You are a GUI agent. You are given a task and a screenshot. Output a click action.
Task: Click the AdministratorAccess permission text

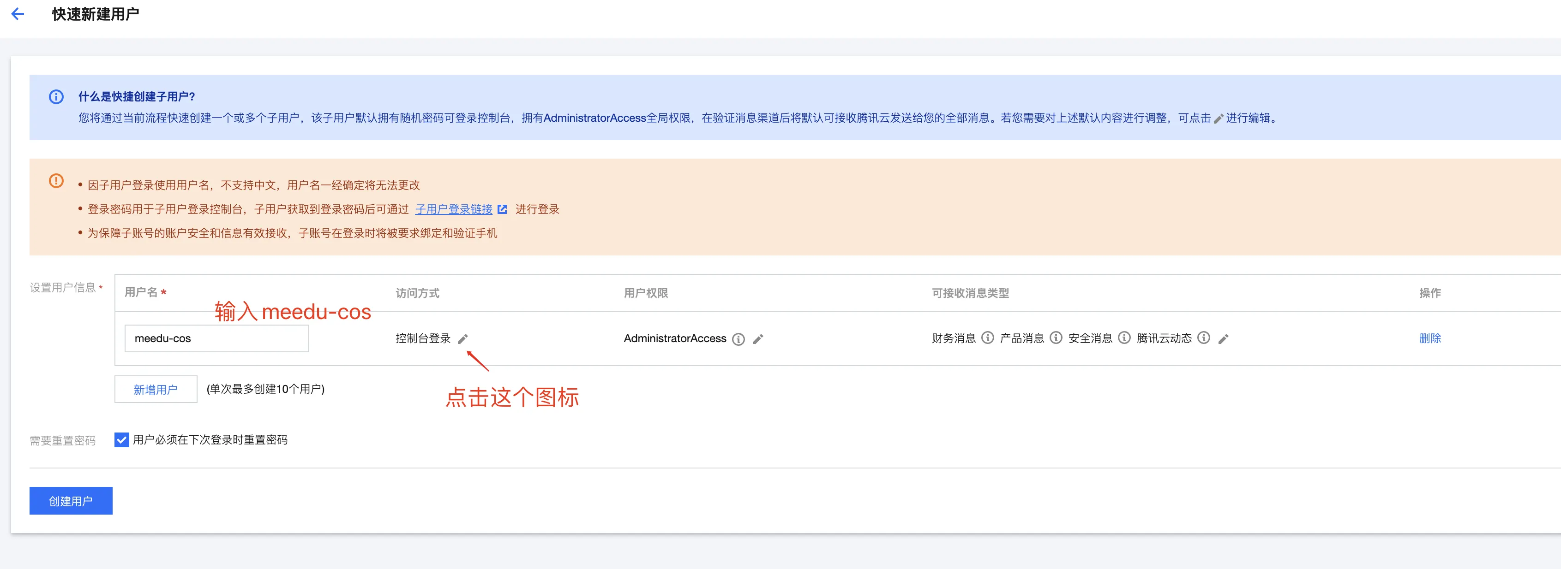(675, 338)
